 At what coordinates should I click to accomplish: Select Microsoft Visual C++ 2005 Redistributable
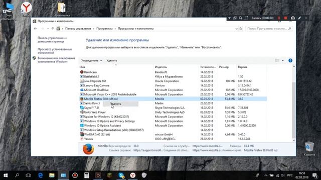(x=110, y=94)
